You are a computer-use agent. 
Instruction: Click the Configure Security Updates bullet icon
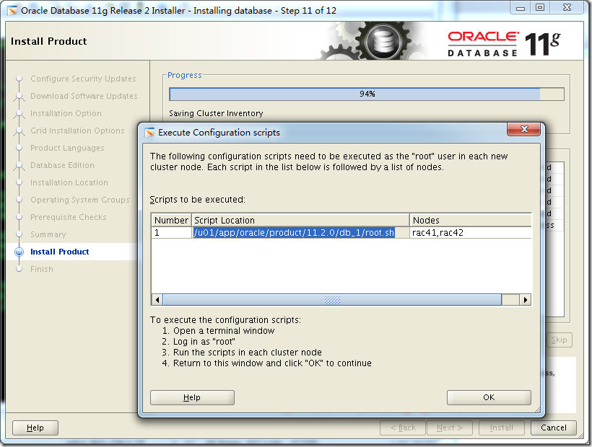(x=19, y=79)
